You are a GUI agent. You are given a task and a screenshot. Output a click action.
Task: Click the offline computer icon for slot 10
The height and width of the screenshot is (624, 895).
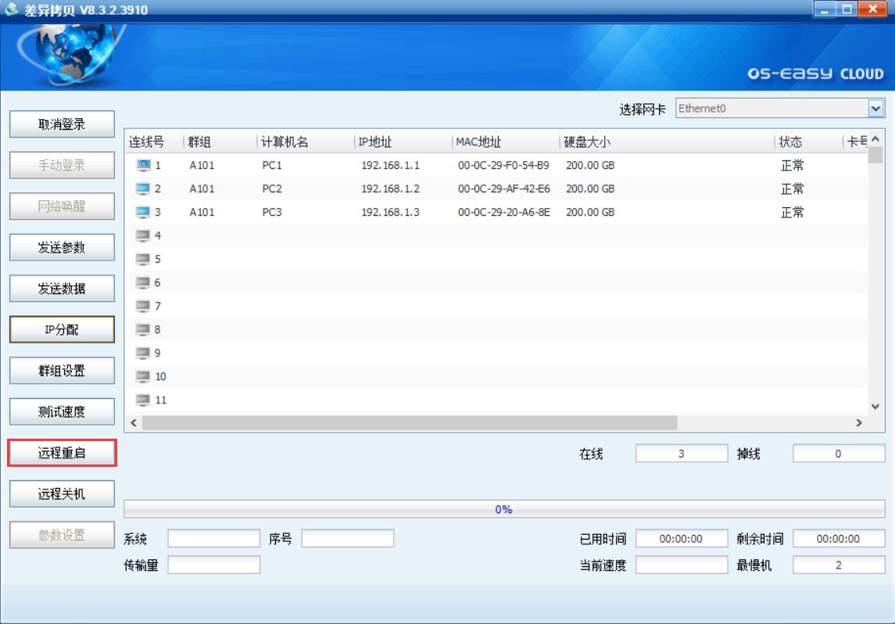click(142, 376)
